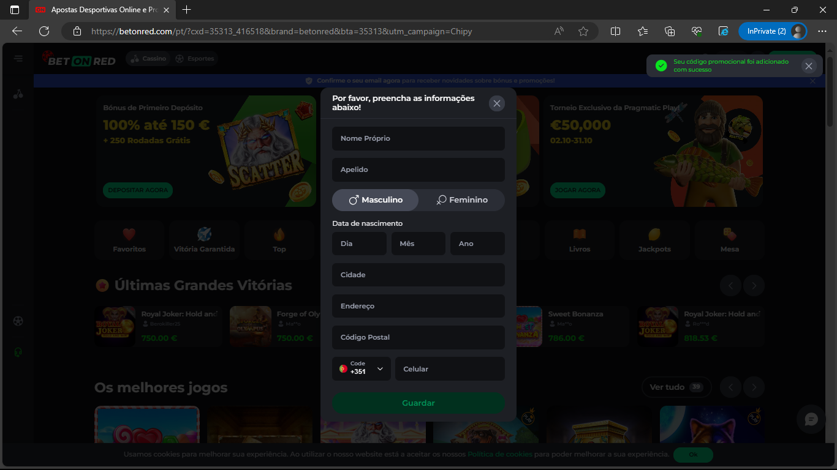
Task: Close the registration information dialog
Action: (x=497, y=103)
